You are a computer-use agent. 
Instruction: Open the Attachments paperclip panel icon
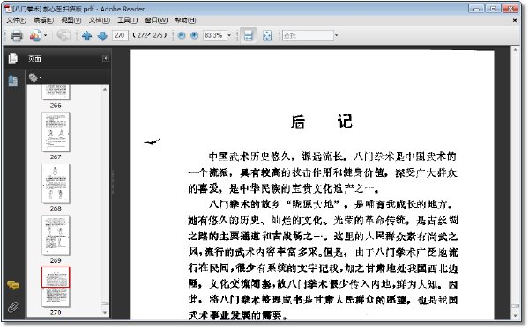(13, 307)
